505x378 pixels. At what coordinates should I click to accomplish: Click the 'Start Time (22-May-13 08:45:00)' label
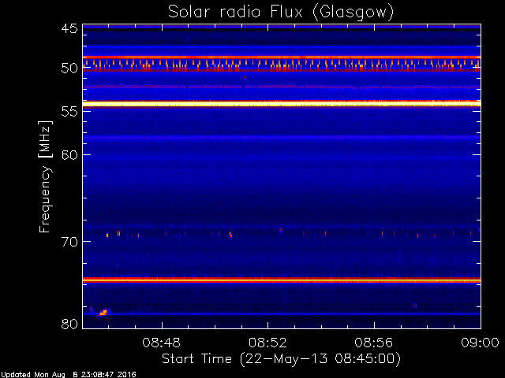(x=281, y=359)
